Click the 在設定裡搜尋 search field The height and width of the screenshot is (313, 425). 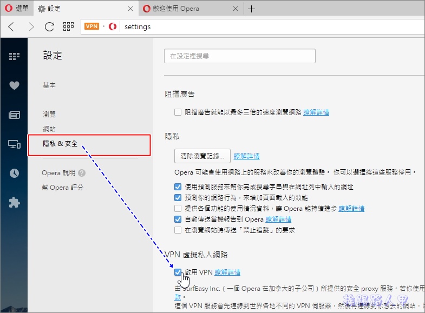[x=240, y=56]
